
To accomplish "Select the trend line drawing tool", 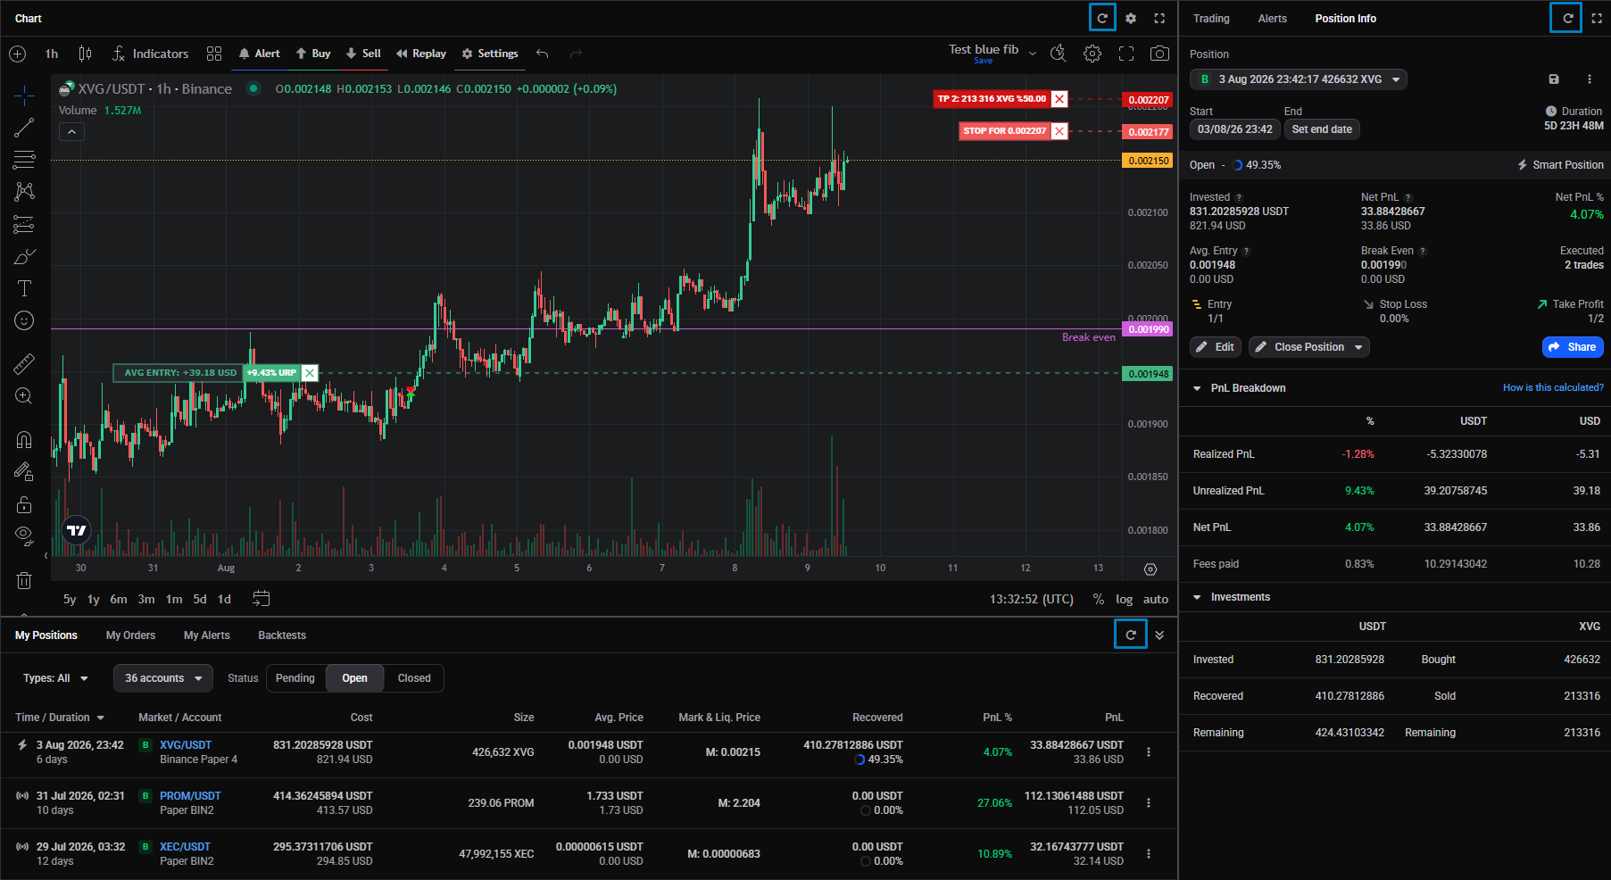I will pyautogui.click(x=24, y=128).
